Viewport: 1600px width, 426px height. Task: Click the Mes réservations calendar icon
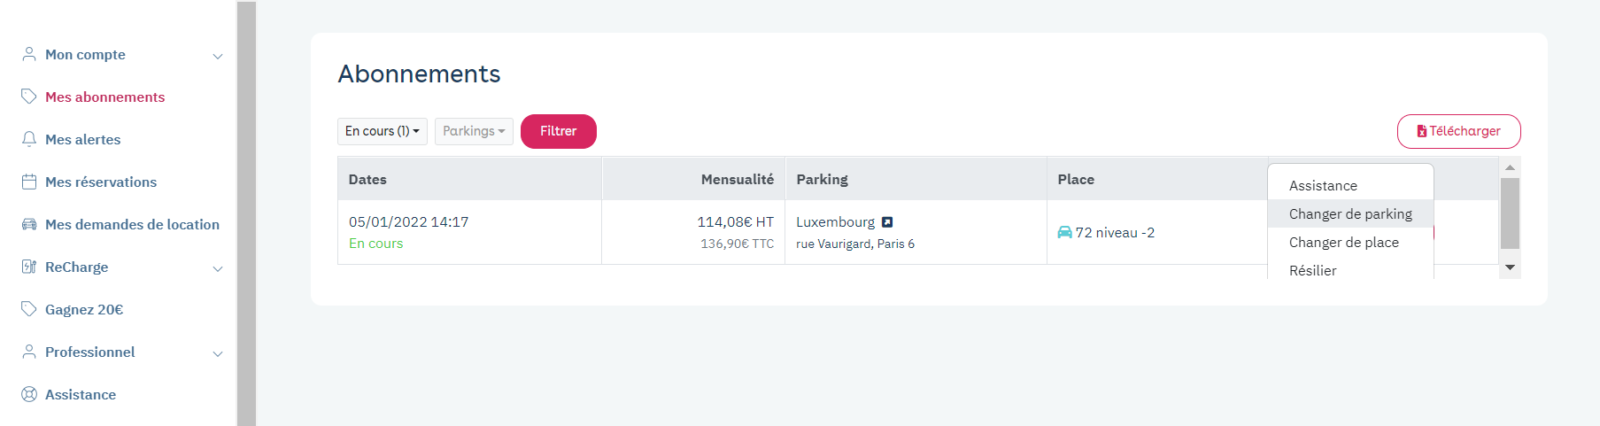click(29, 182)
